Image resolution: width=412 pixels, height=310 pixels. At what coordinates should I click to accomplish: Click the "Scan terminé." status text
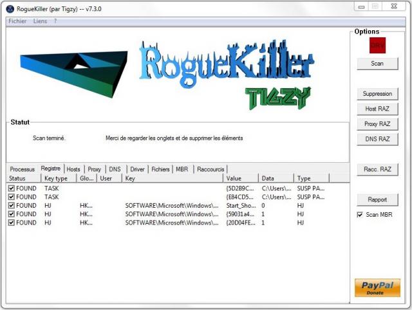(49, 138)
